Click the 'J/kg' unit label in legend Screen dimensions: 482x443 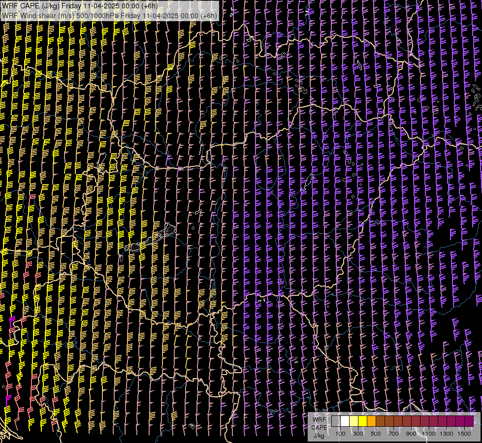point(319,436)
